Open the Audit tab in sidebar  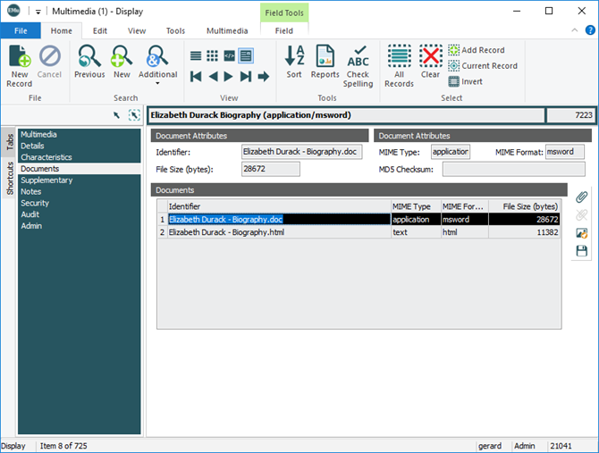coord(79,214)
